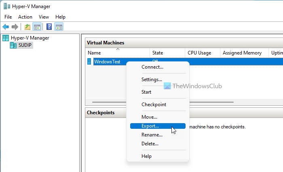This screenshot has height=172, width=283.
Task: Toggle the Show/Hide Console Tree icon
Action: click(x=37, y=27)
